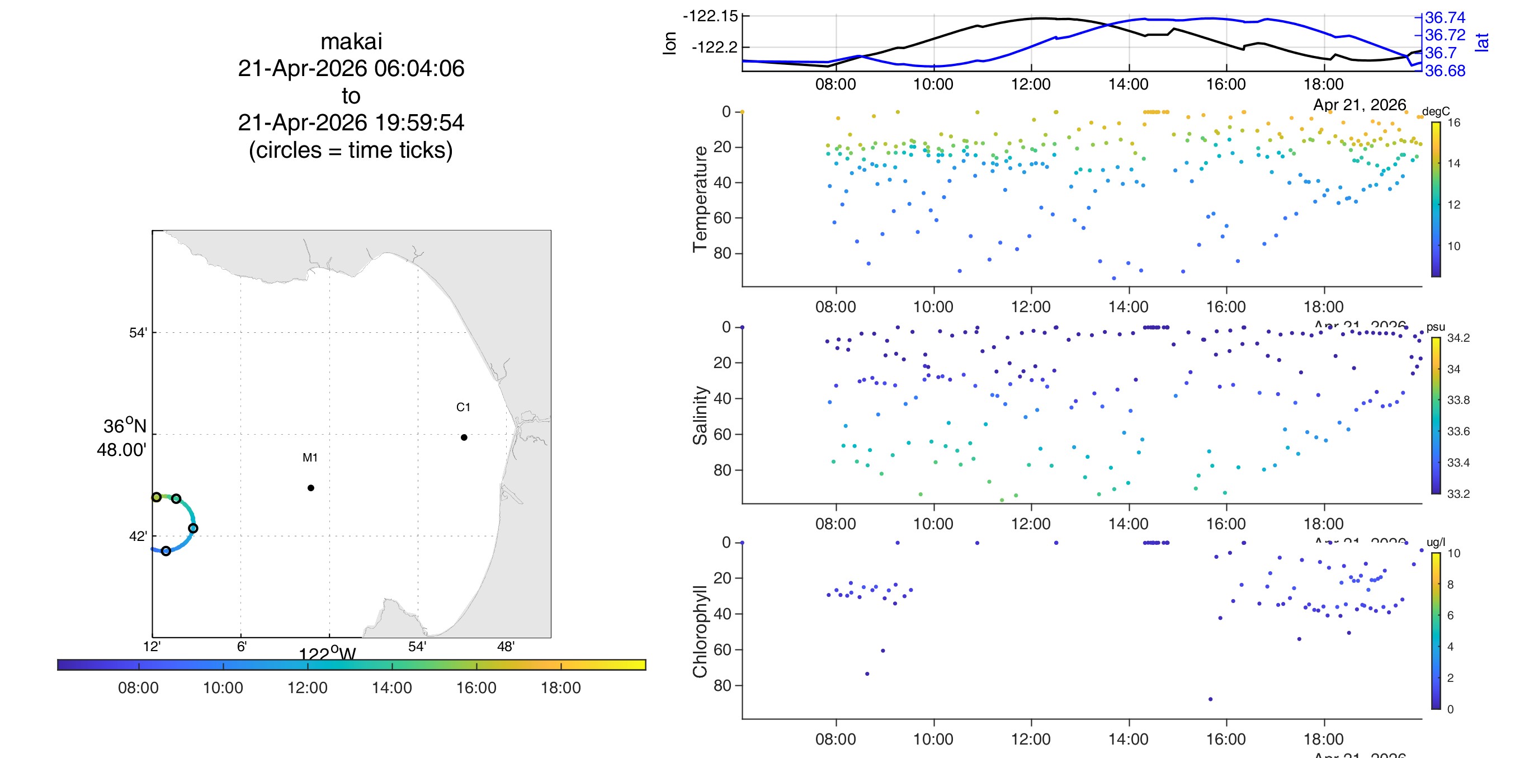Screen dimensions: 1515x758
Task: Click the lon axis label
Action: 669,43
